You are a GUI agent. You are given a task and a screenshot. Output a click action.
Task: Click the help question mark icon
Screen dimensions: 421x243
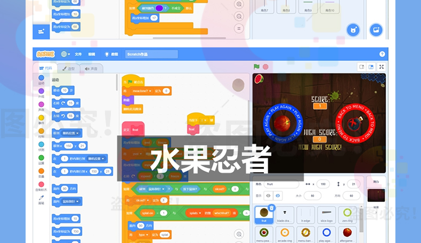pyautogui.click(x=382, y=54)
